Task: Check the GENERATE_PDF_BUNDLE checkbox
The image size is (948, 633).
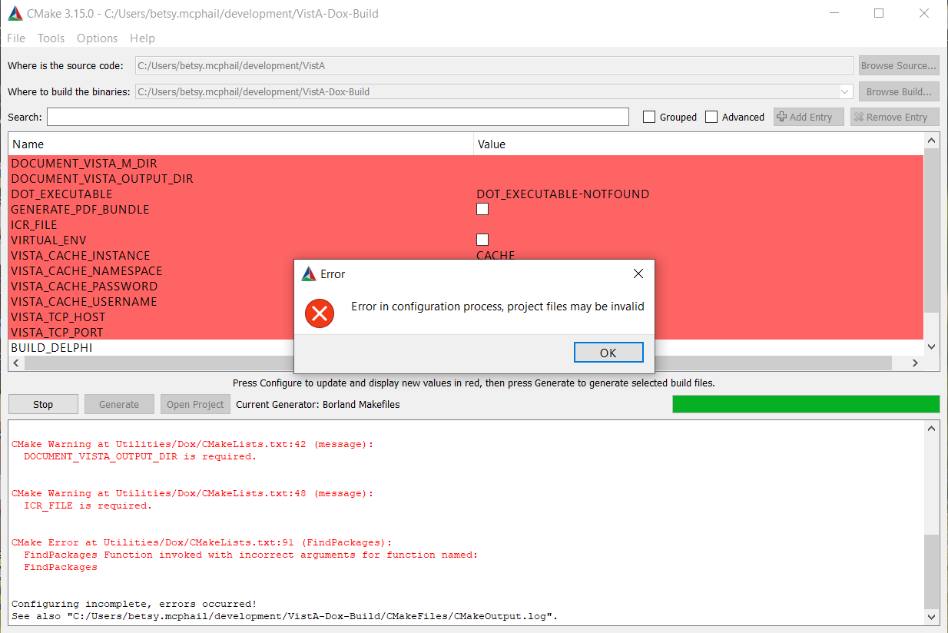Action: (x=482, y=209)
